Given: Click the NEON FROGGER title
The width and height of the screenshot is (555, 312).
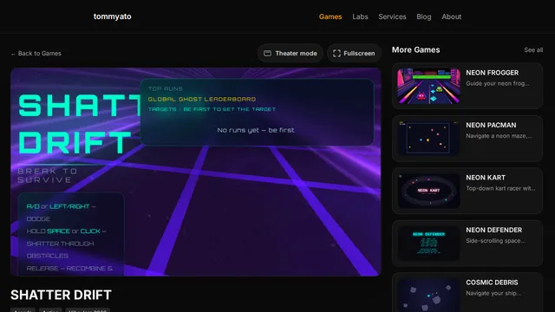Looking at the screenshot, I should coord(492,73).
